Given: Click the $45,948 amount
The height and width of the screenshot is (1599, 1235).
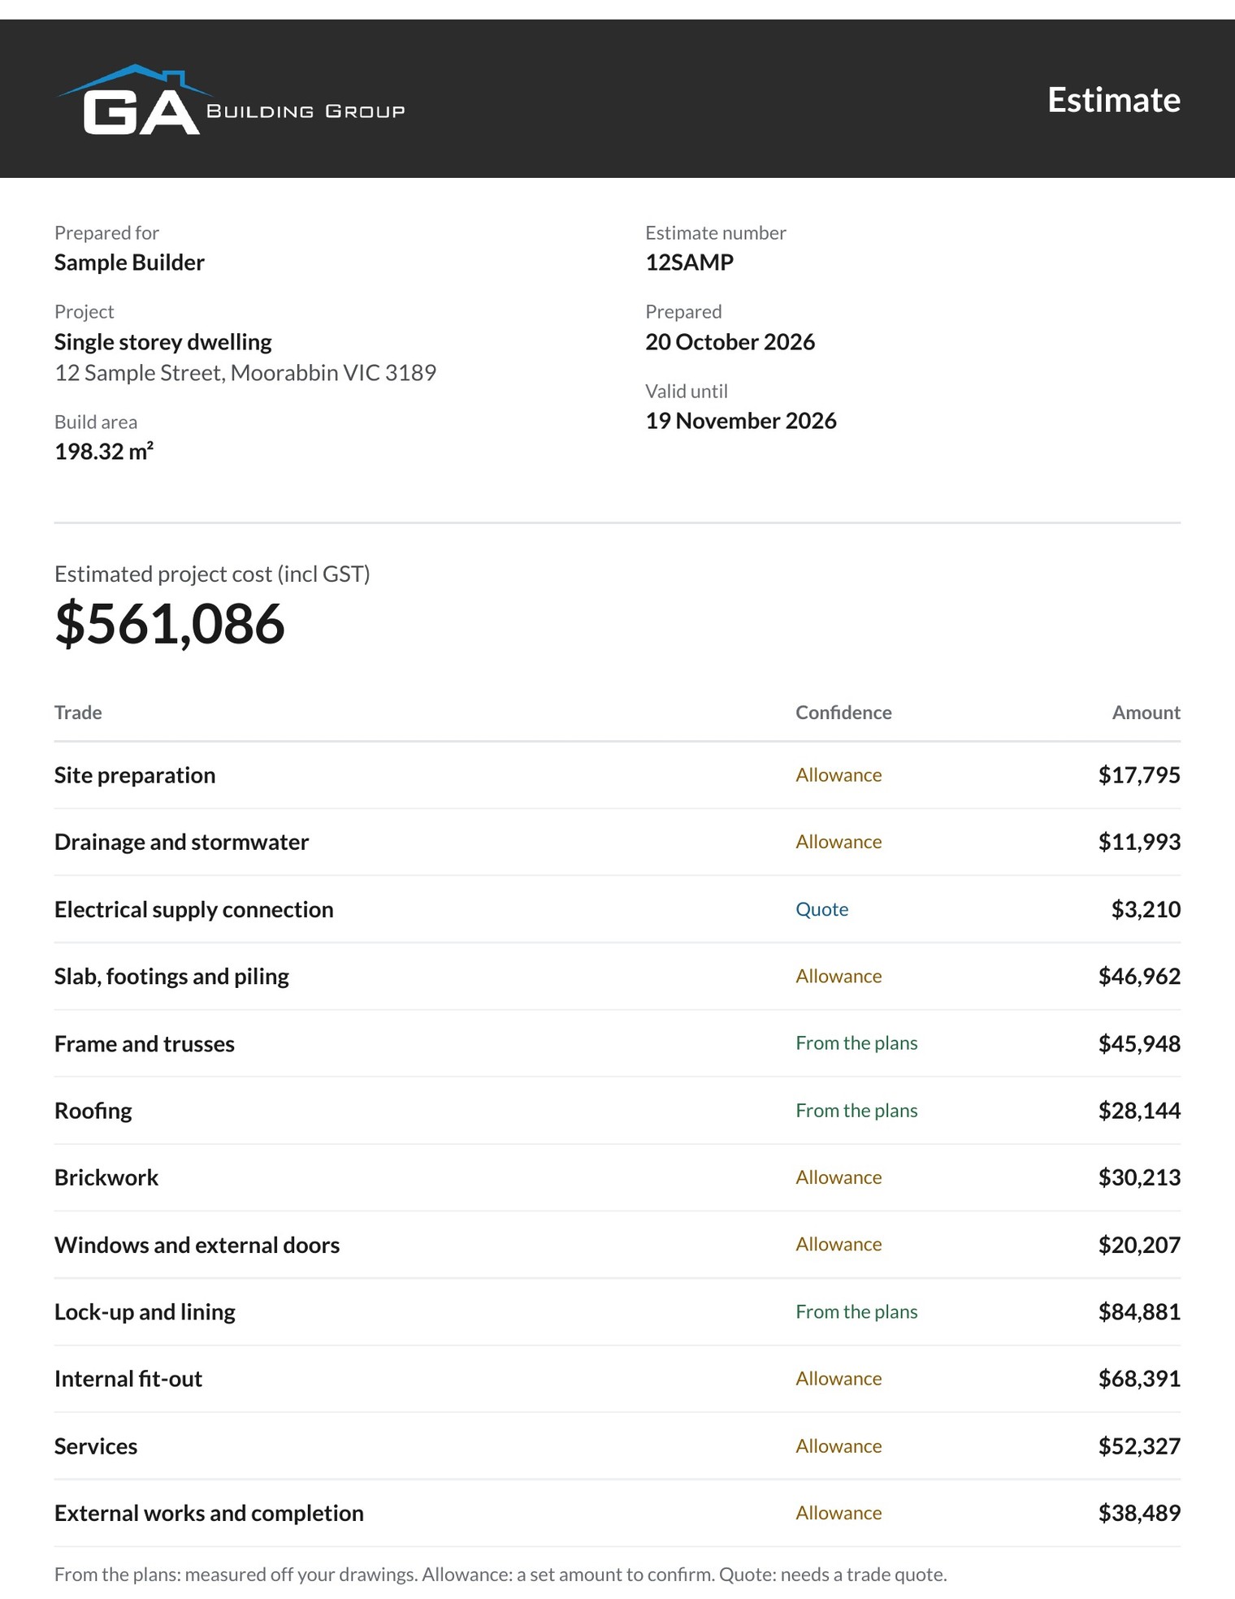Looking at the screenshot, I should click(x=1139, y=1044).
